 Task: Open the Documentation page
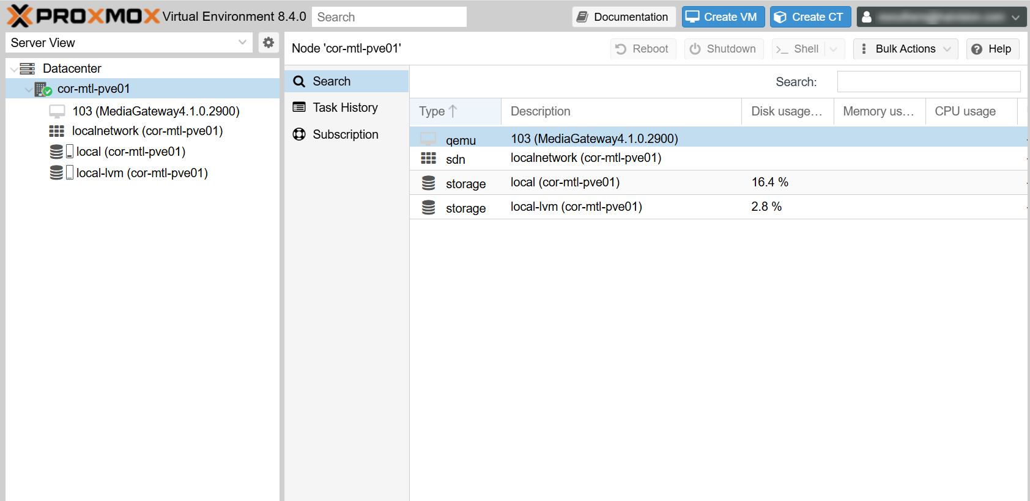(624, 17)
